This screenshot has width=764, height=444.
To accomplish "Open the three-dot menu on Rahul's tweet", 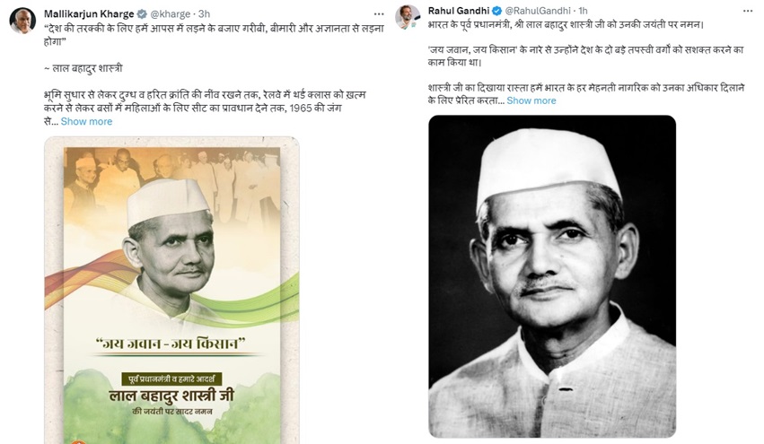I will [x=748, y=11].
